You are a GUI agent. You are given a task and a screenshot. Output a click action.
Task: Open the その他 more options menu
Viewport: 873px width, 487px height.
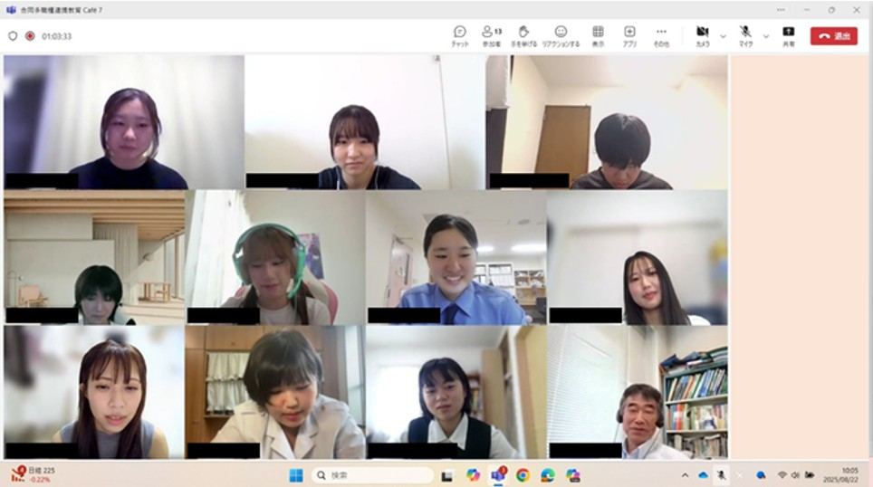click(x=661, y=35)
